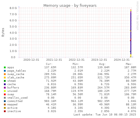The height and width of the screenshot is (118, 140).
Task: Click the red swap legend swatch
Action: tap(5, 94)
